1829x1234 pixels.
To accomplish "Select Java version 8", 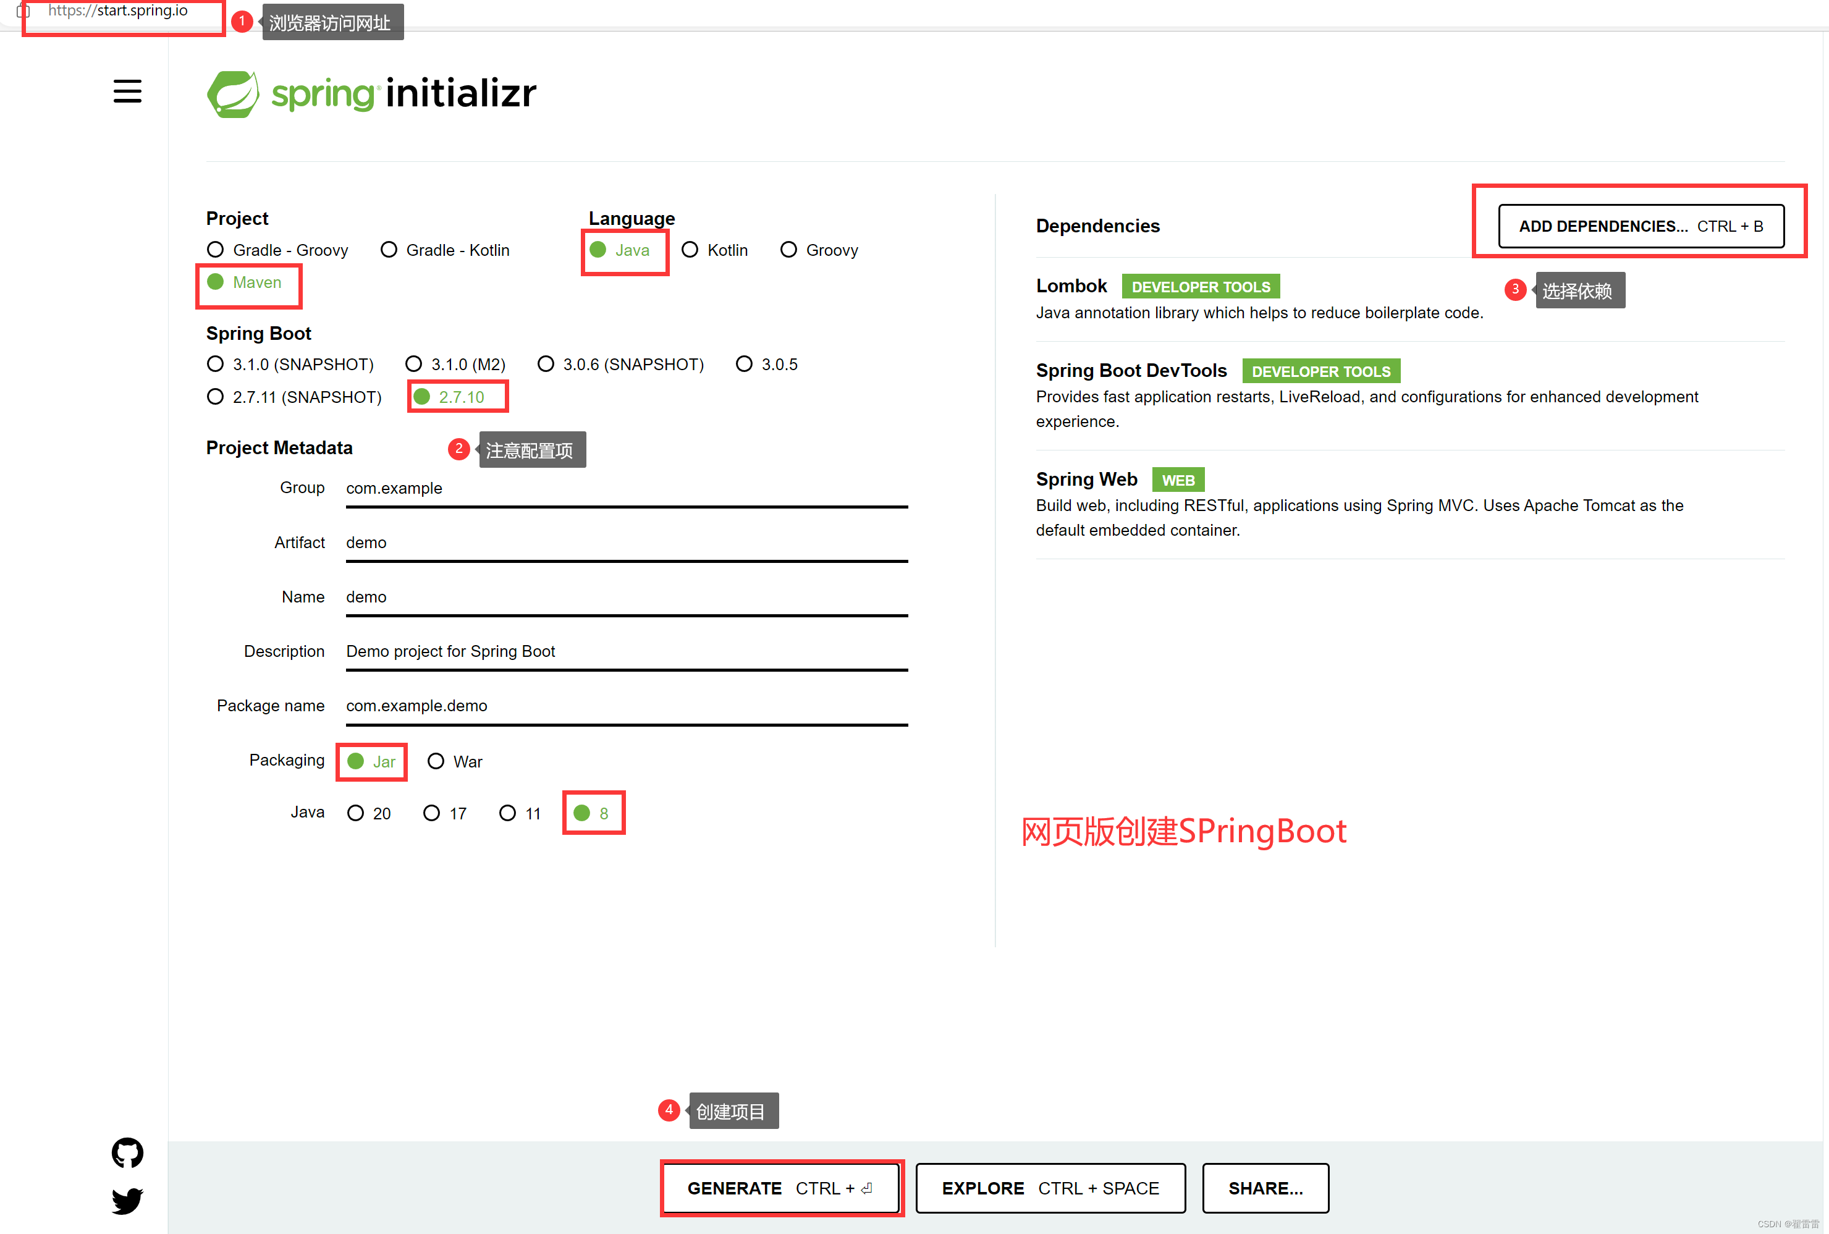I will point(592,814).
